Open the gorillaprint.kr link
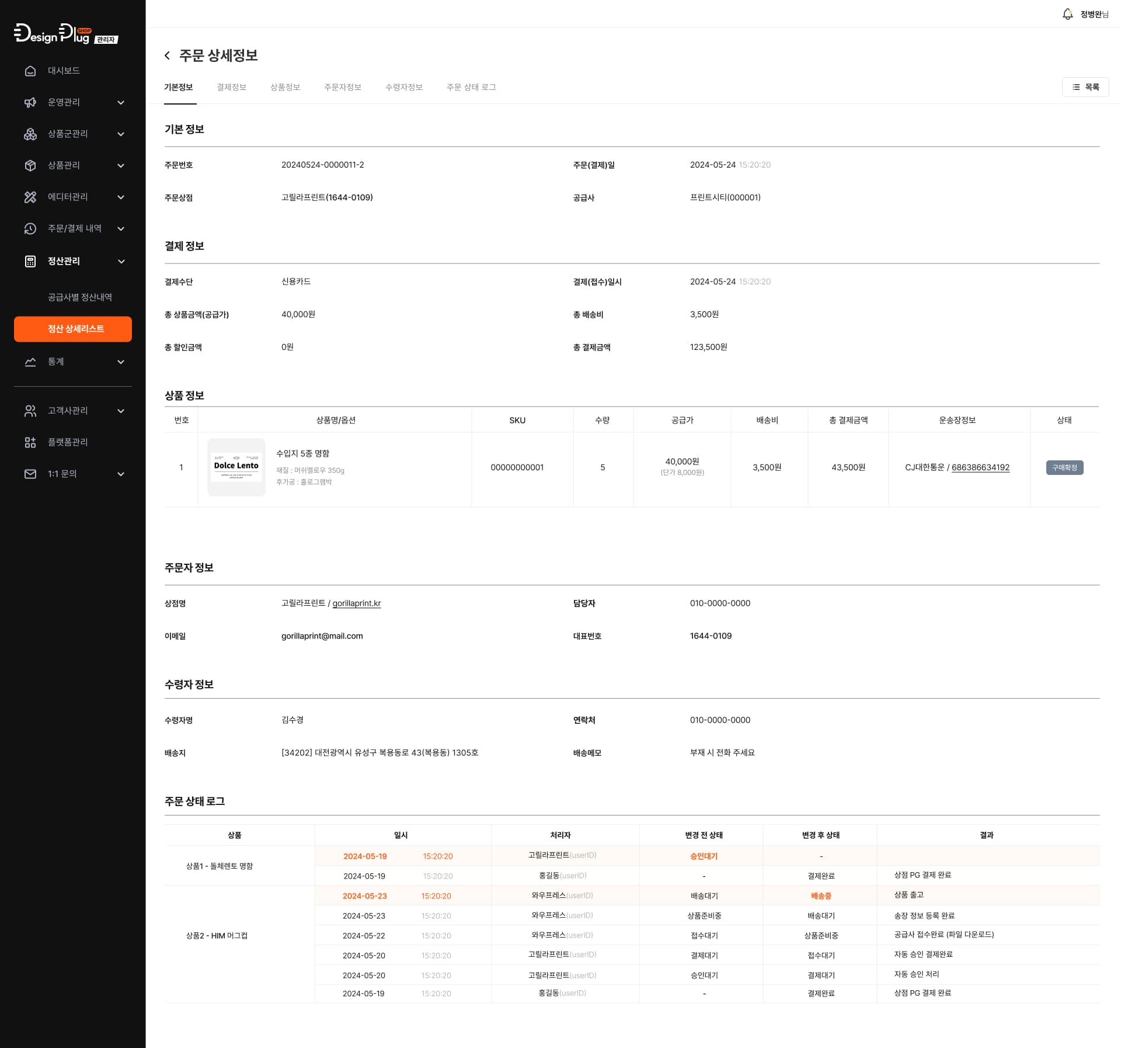Image resolution: width=1121 pixels, height=1048 pixels. pyautogui.click(x=356, y=603)
